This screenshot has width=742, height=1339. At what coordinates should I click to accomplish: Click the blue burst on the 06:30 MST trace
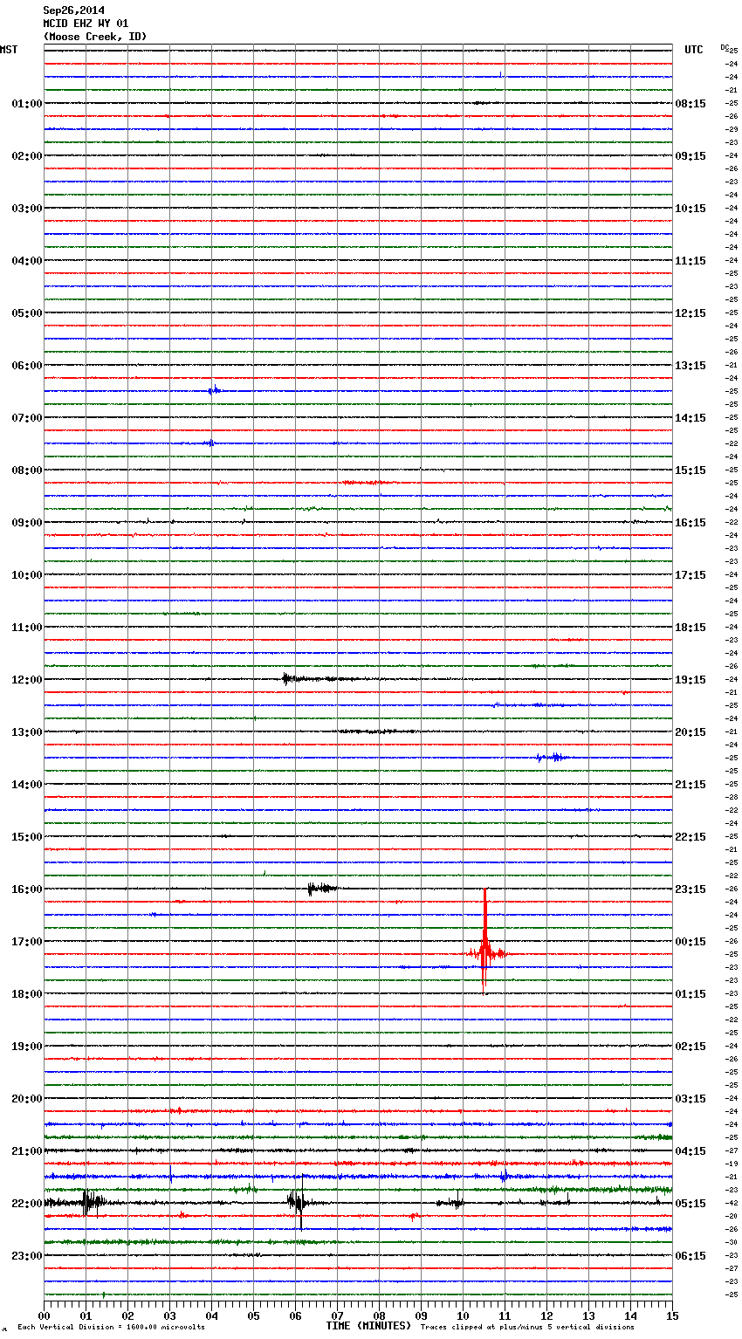(x=215, y=390)
